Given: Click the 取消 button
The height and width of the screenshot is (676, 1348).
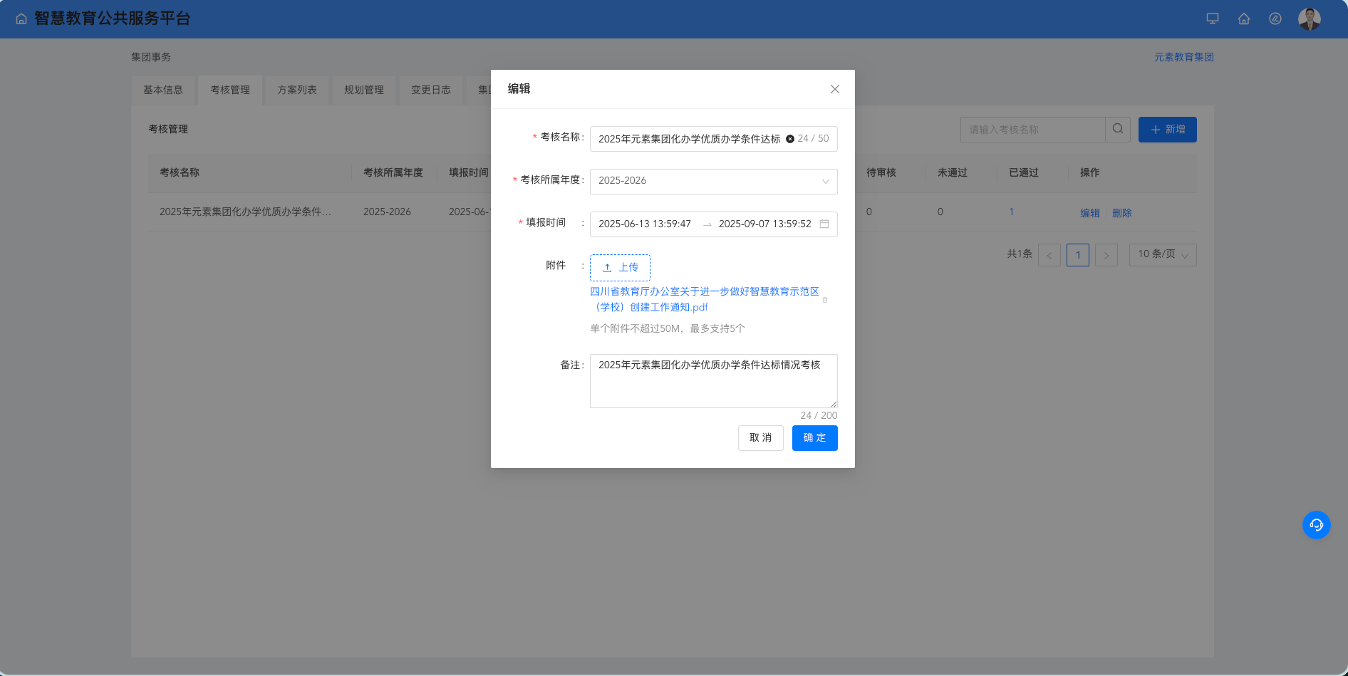Looking at the screenshot, I should coord(760,438).
